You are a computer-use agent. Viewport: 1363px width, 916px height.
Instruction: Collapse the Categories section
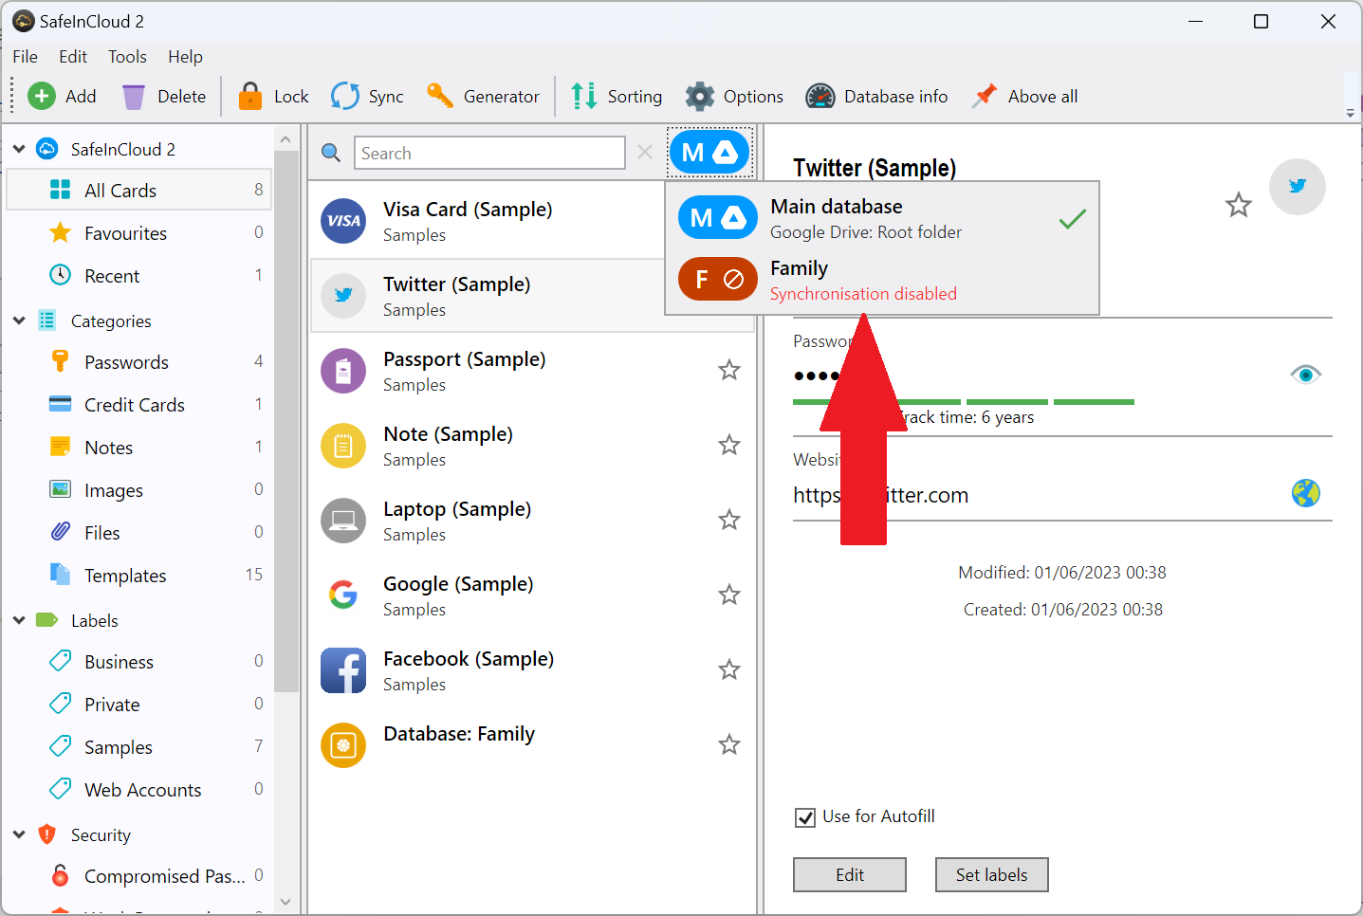click(19, 321)
